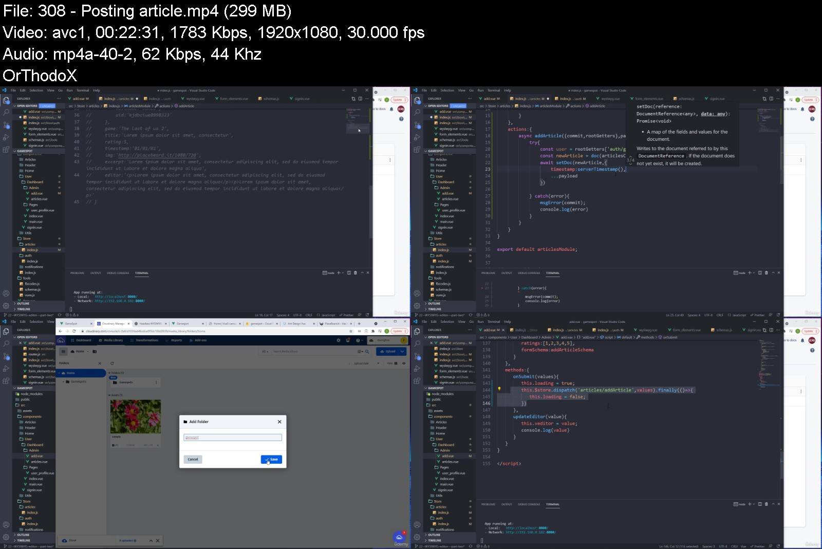This screenshot has height=549, width=822.
Task: Open Run and Debug in top-left frame
Action: coord(6,137)
